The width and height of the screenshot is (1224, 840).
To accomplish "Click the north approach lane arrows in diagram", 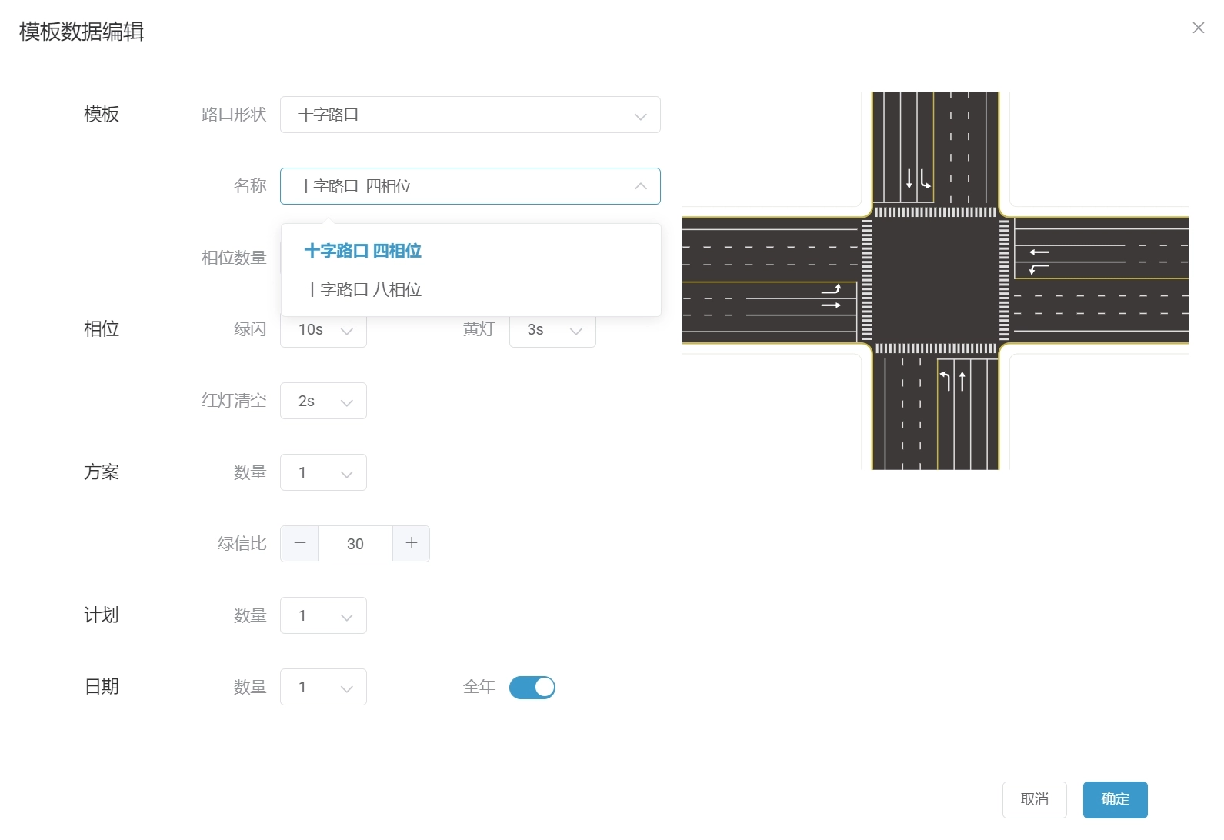I will pyautogui.click(x=917, y=179).
